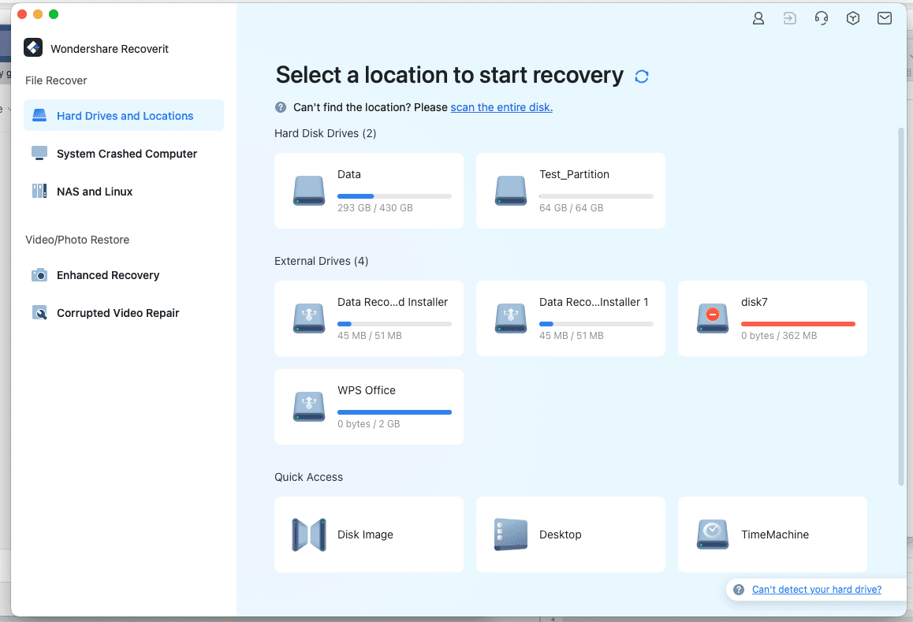Open Enhanced Recovery mode
This screenshot has width=913, height=622.
[x=107, y=275]
